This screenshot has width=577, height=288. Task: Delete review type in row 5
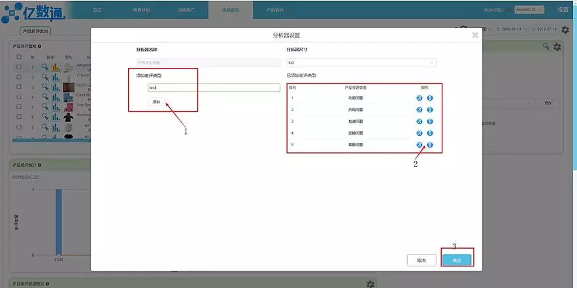pos(430,145)
